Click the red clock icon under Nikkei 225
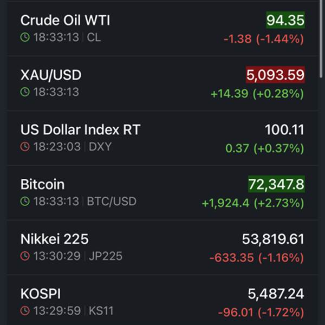Screen dimensions: 325x325 click(25, 256)
